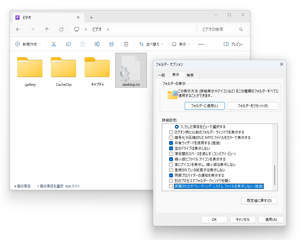Open the 表示 view dropdown in toolbar
This screenshot has width=300, height=240.
181,44
